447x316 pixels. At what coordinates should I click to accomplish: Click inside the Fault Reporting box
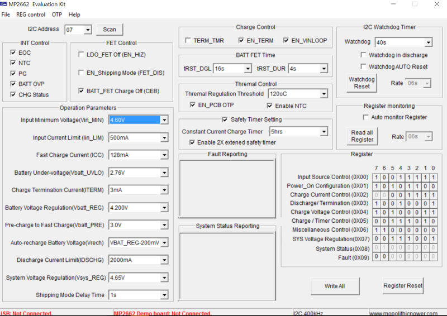coord(227,189)
